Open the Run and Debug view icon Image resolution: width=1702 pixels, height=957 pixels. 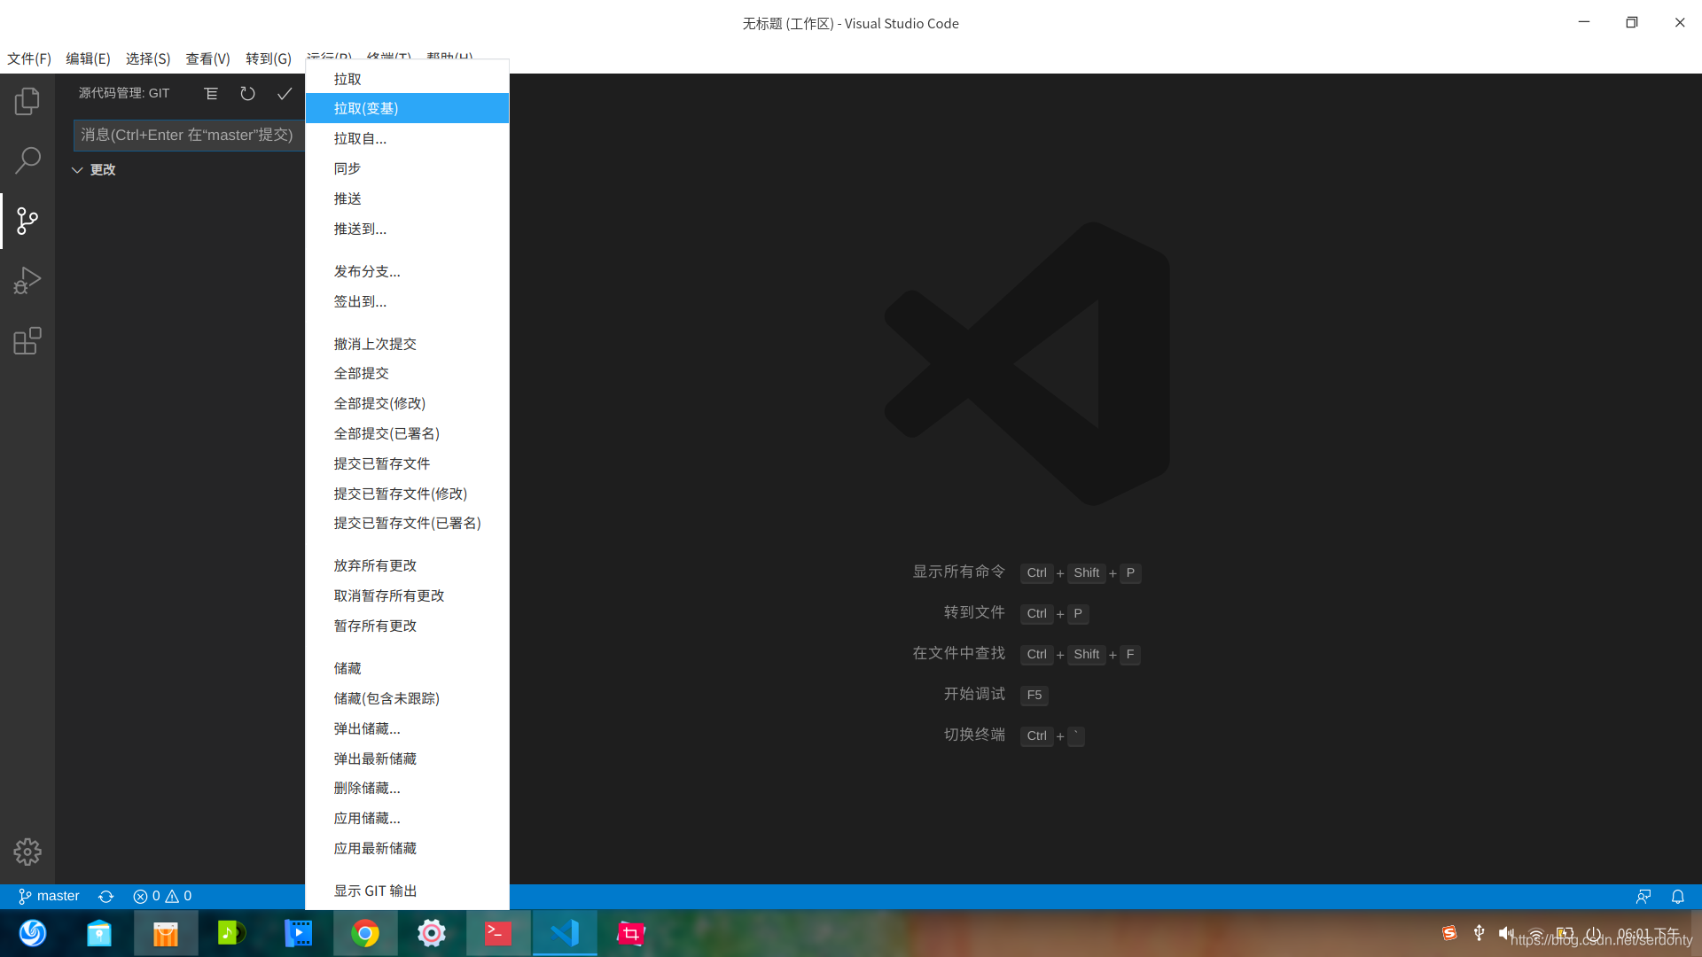point(27,281)
